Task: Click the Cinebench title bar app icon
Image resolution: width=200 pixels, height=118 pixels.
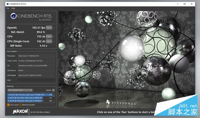Action: (x=7, y=4)
